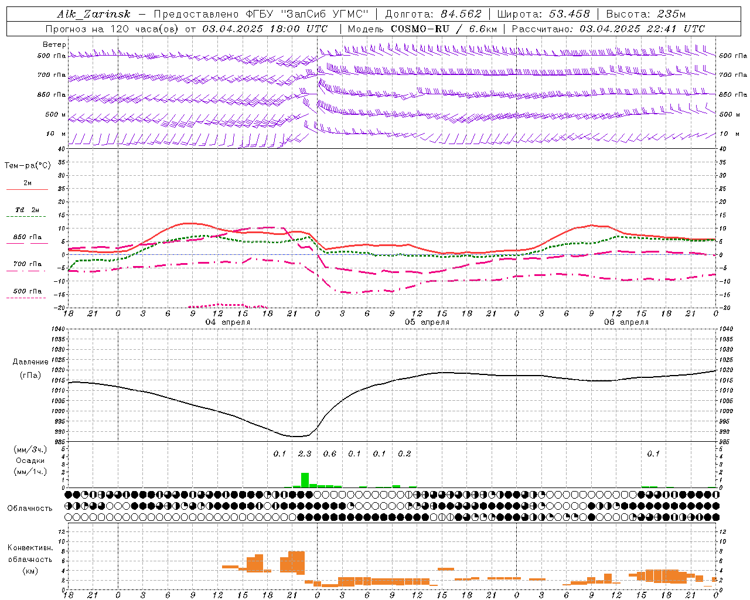Click the line sample beneath the 2м legend
The image size is (750, 600).
coord(27,190)
